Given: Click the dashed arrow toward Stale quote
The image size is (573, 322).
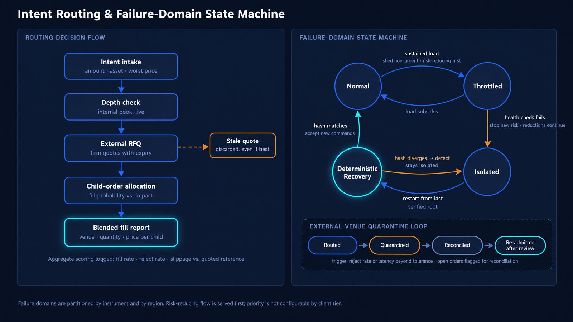Looking at the screenshot, I should [x=193, y=147].
